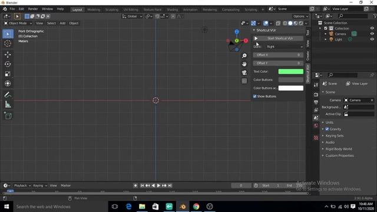
Task: Click the Keying popover in timeline
Action: coord(40,185)
